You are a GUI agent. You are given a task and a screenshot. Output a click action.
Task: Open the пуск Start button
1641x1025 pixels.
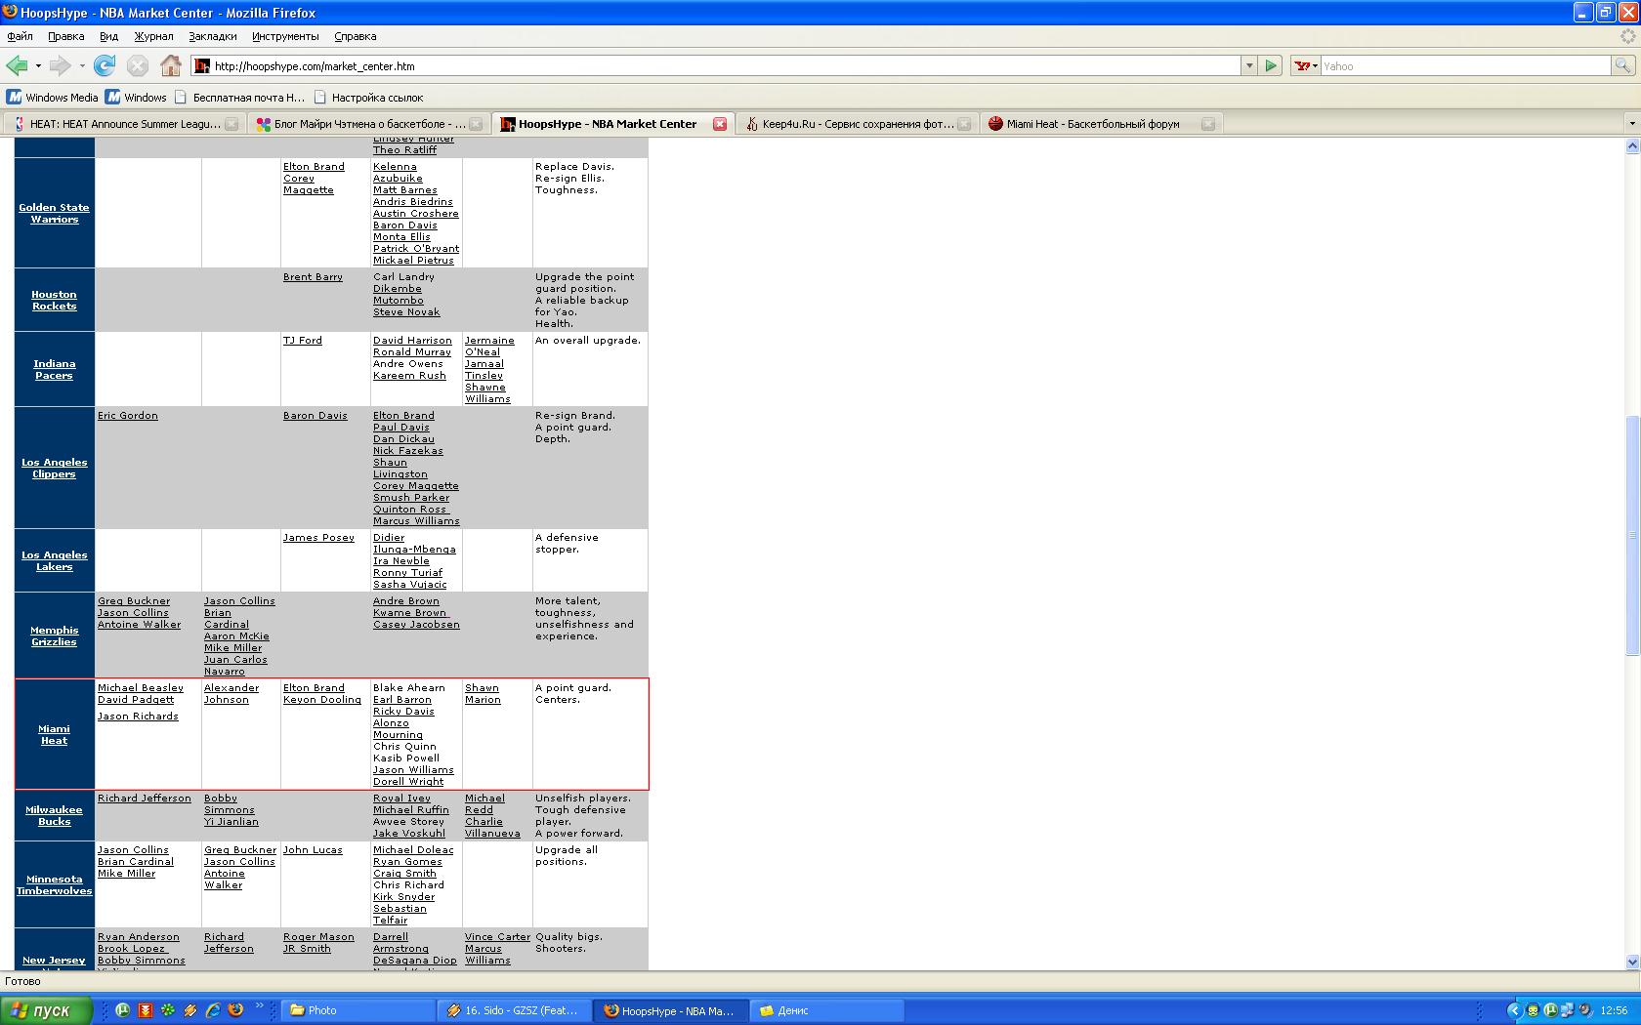46,1010
